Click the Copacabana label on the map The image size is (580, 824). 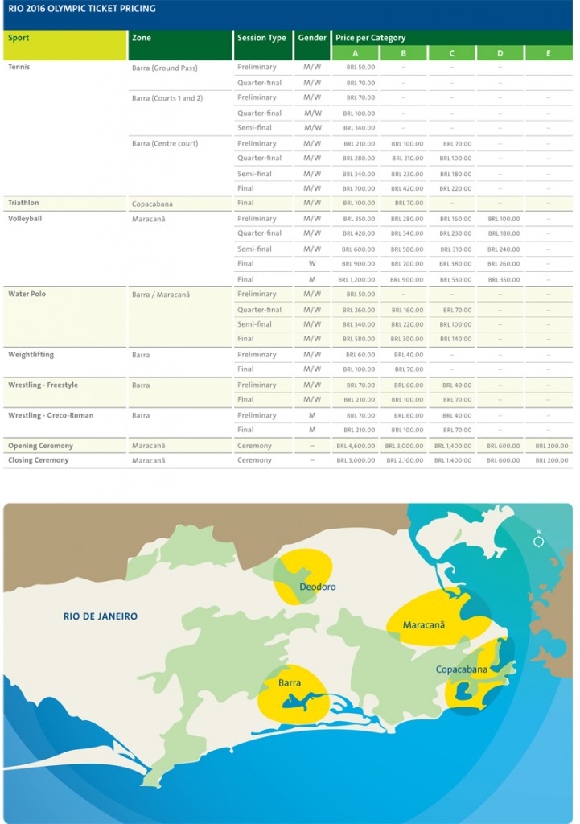[x=462, y=669]
